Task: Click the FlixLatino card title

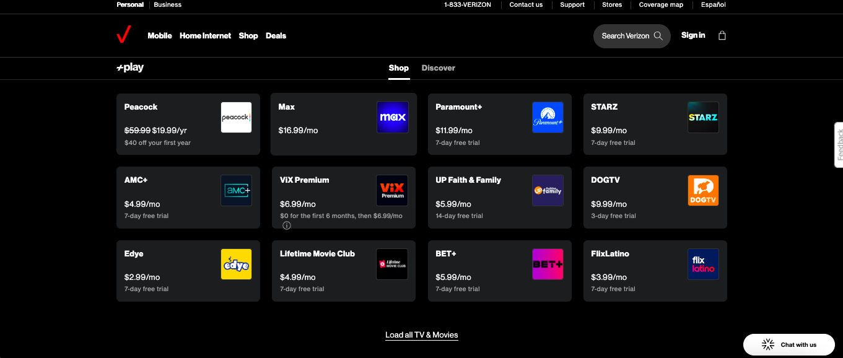Action: point(610,253)
